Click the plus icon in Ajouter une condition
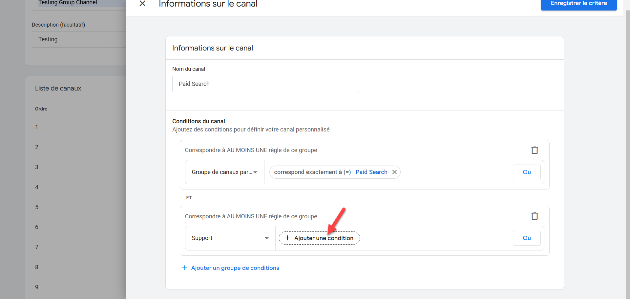Image resolution: width=630 pixels, height=299 pixels. pyautogui.click(x=287, y=238)
